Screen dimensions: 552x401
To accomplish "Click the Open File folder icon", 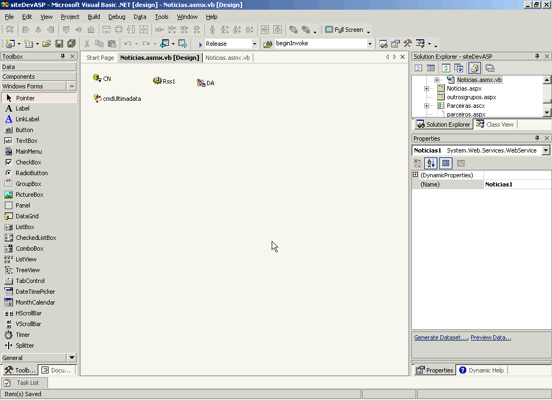I will pos(47,44).
